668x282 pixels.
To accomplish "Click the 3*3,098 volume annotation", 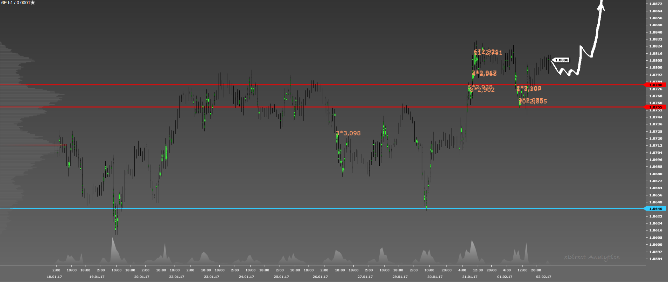I will (348, 133).
